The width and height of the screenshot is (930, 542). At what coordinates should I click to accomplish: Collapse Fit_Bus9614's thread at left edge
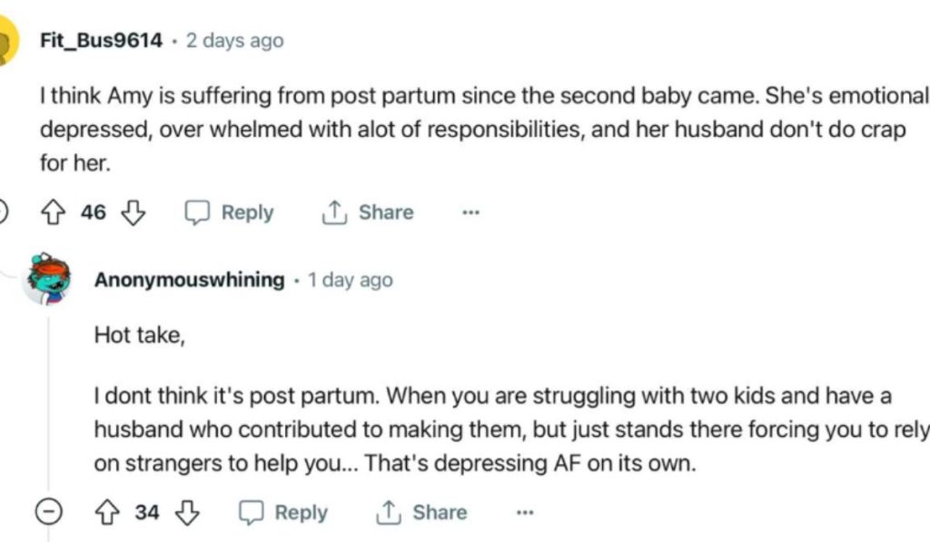pyautogui.click(x=3, y=212)
